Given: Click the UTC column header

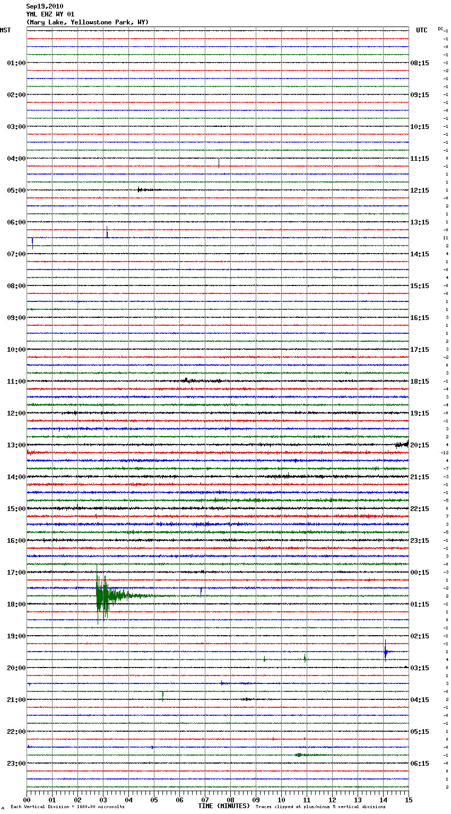Looking at the screenshot, I should (x=421, y=30).
